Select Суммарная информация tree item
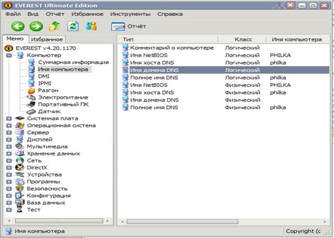Screen dimensions: 334x238 [x=73, y=62]
